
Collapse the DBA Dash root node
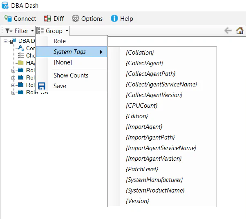coord(6,41)
